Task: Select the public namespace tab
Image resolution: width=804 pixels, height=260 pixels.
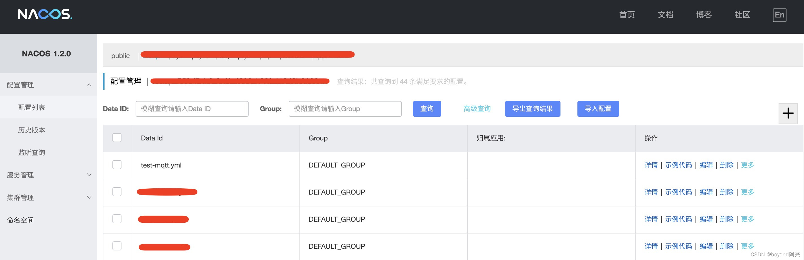Action: (x=120, y=56)
